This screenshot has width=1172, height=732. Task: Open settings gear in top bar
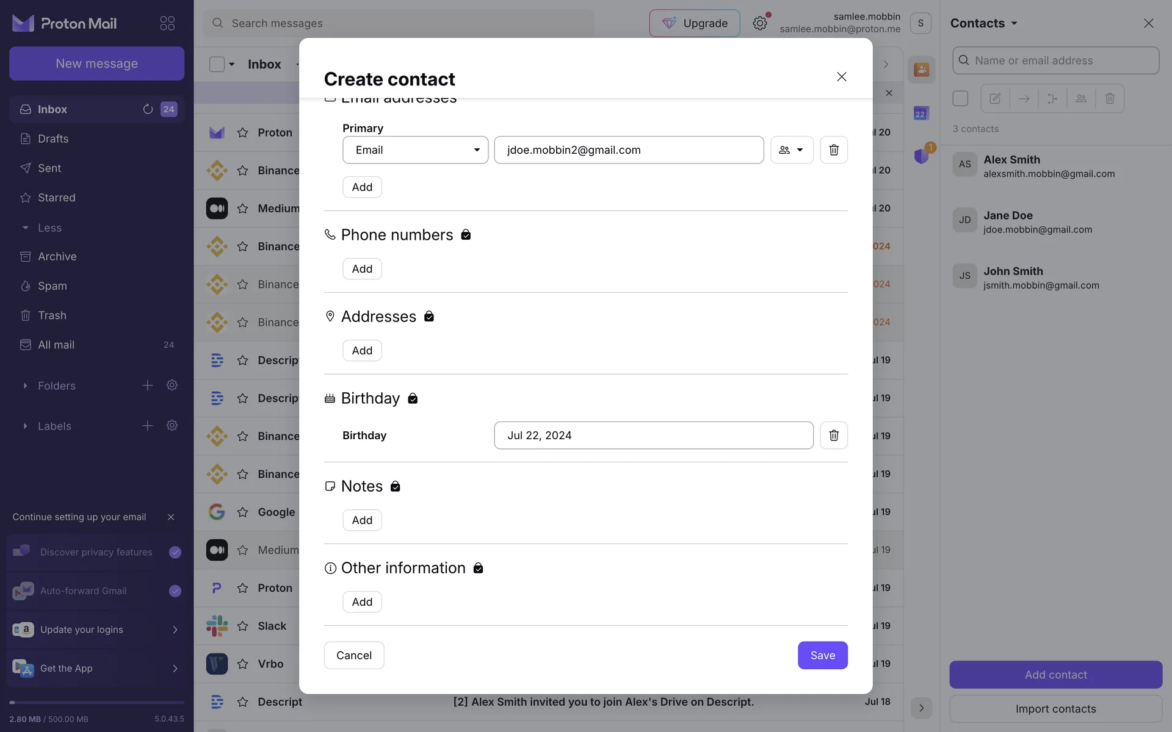759,23
